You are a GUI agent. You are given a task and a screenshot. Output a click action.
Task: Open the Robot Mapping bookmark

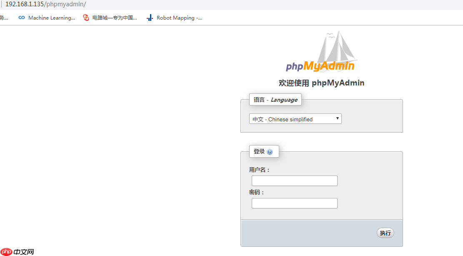[175, 18]
